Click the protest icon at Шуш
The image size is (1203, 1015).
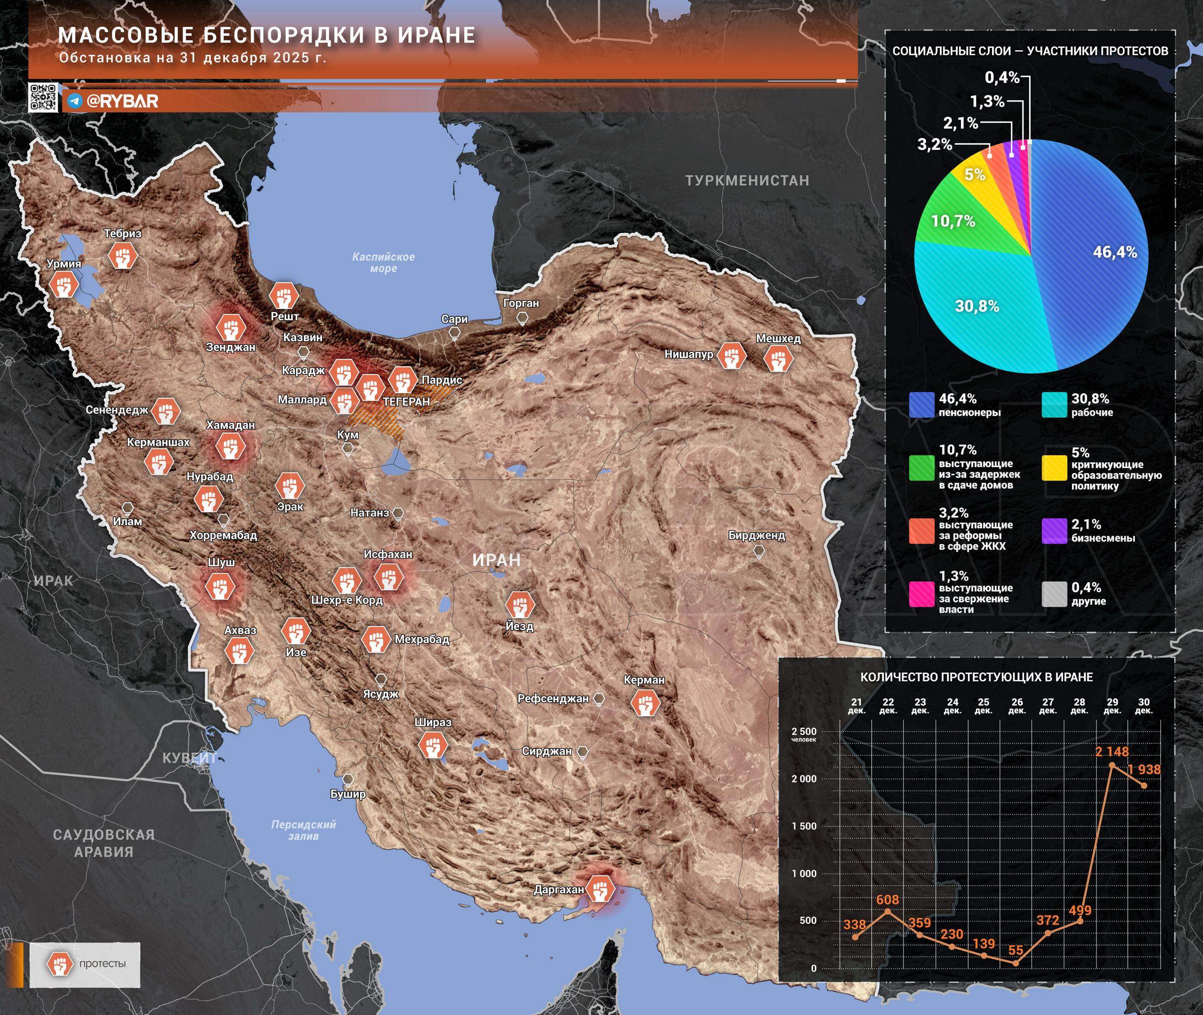pos(220,587)
